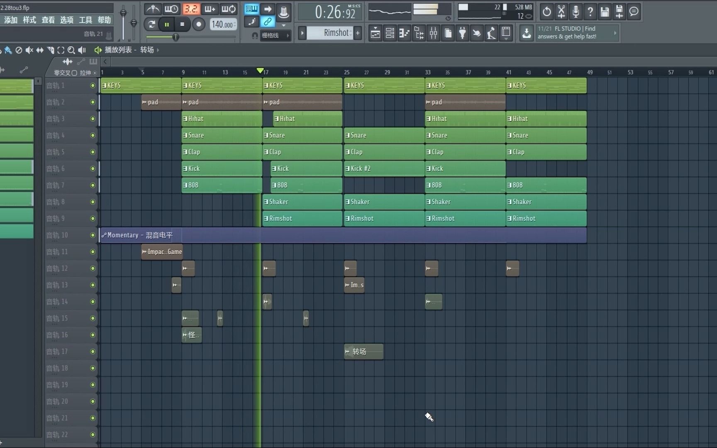Toggle the link to controllers button
Image resolution: width=717 pixels, height=448 pixels.
(268, 22)
